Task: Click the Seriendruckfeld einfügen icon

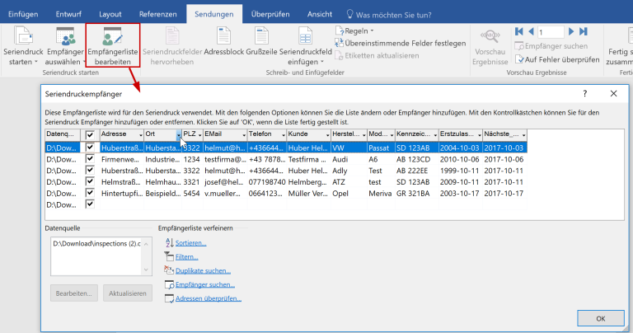Action: click(x=305, y=47)
